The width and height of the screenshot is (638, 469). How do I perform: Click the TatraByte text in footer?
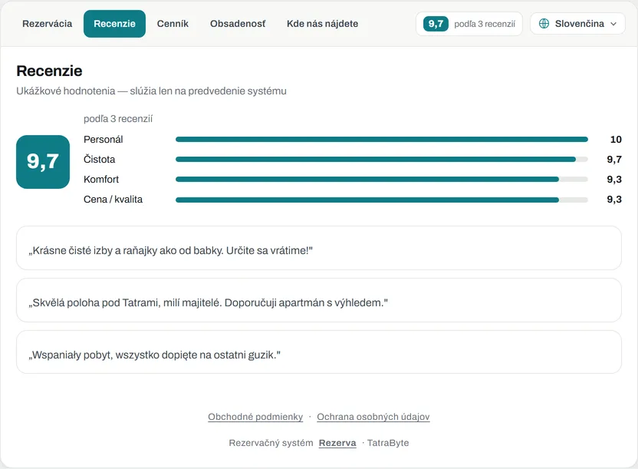(x=388, y=443)
